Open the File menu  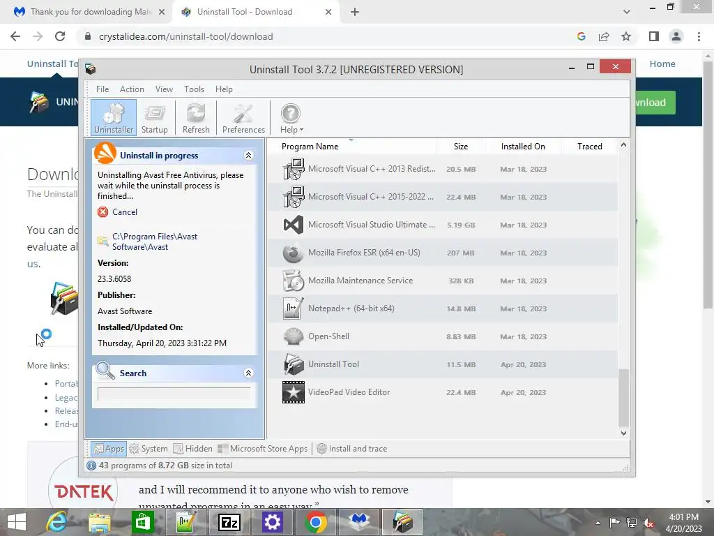pyautogui.click(x=102, y=89)
